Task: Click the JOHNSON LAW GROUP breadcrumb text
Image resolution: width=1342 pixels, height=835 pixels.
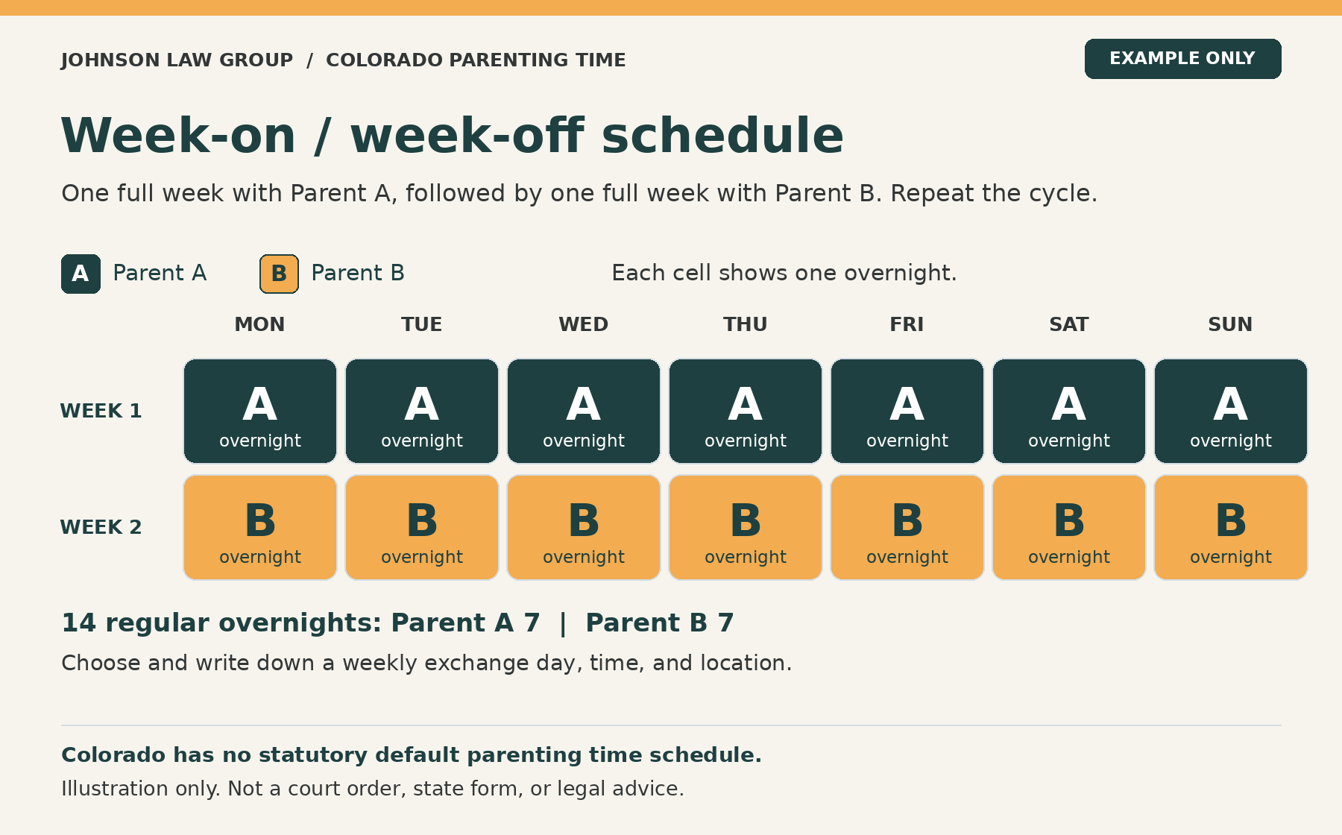Action: [177, 60]
